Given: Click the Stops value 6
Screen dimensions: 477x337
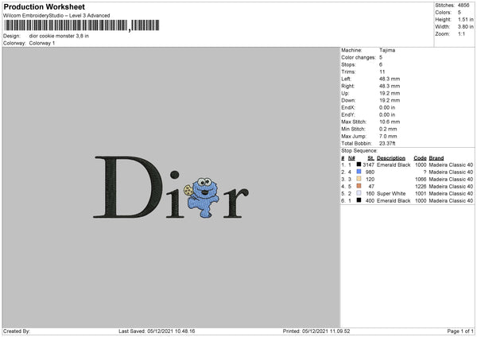Looking at the screenshot, I should [x=381, y=64].
